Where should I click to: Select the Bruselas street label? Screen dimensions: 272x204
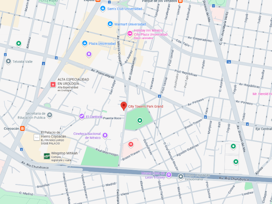[43, 186]
